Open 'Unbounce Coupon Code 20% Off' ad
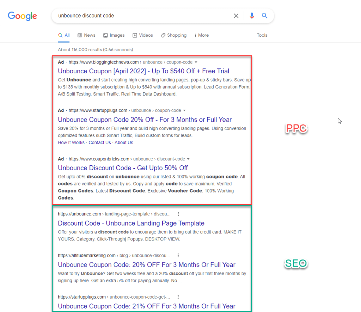The width and height of the screenshot is (361, 312). 145,120
